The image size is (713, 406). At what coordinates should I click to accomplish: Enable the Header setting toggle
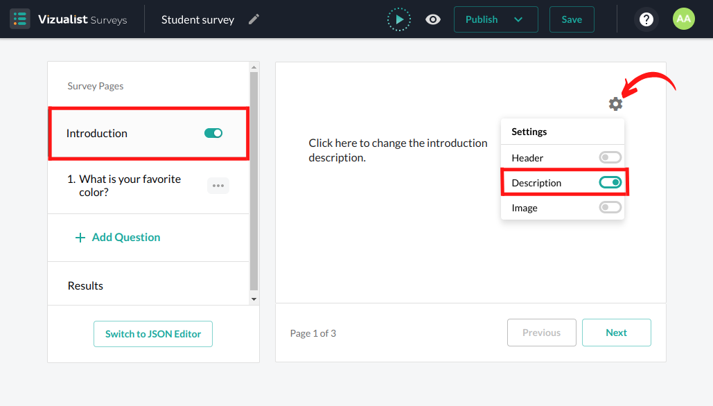(x=610, y=158)
